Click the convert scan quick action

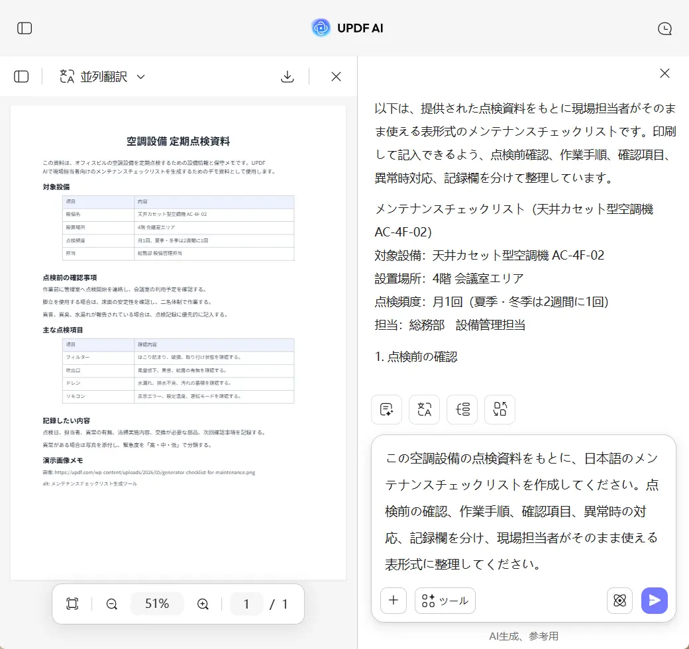500,409
